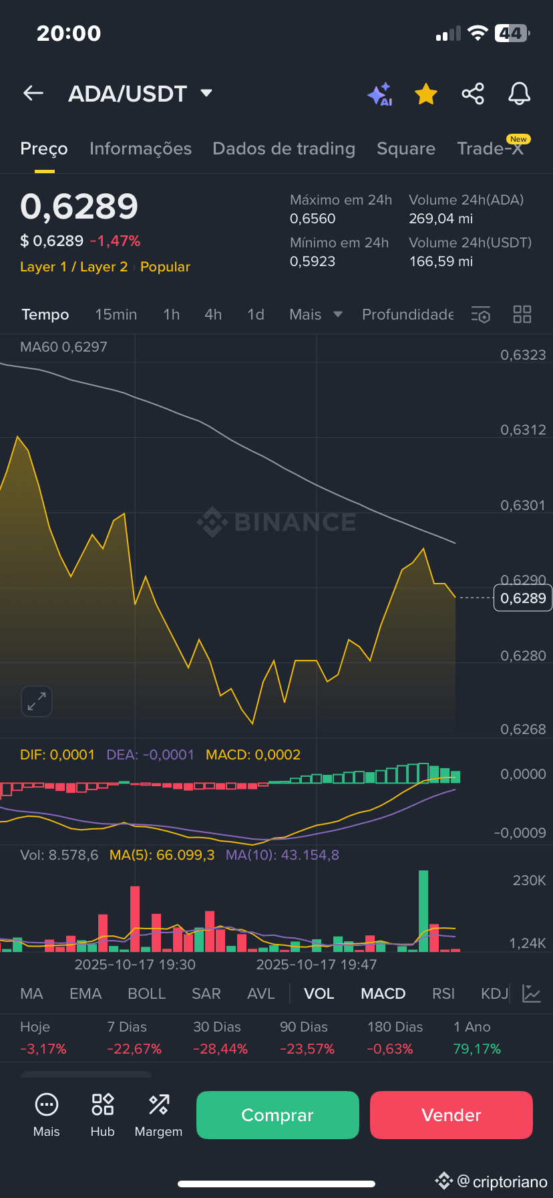Open the Trade-X tab

490,148
